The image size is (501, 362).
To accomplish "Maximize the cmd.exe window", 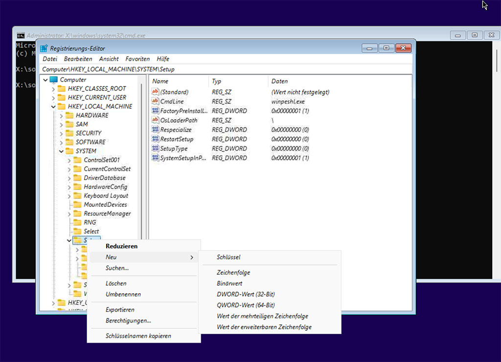I will coord(475,35).
